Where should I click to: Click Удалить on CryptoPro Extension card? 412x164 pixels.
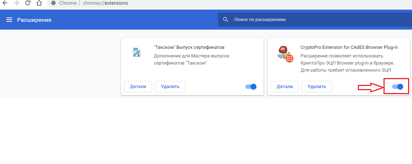[x=317, y=87]
